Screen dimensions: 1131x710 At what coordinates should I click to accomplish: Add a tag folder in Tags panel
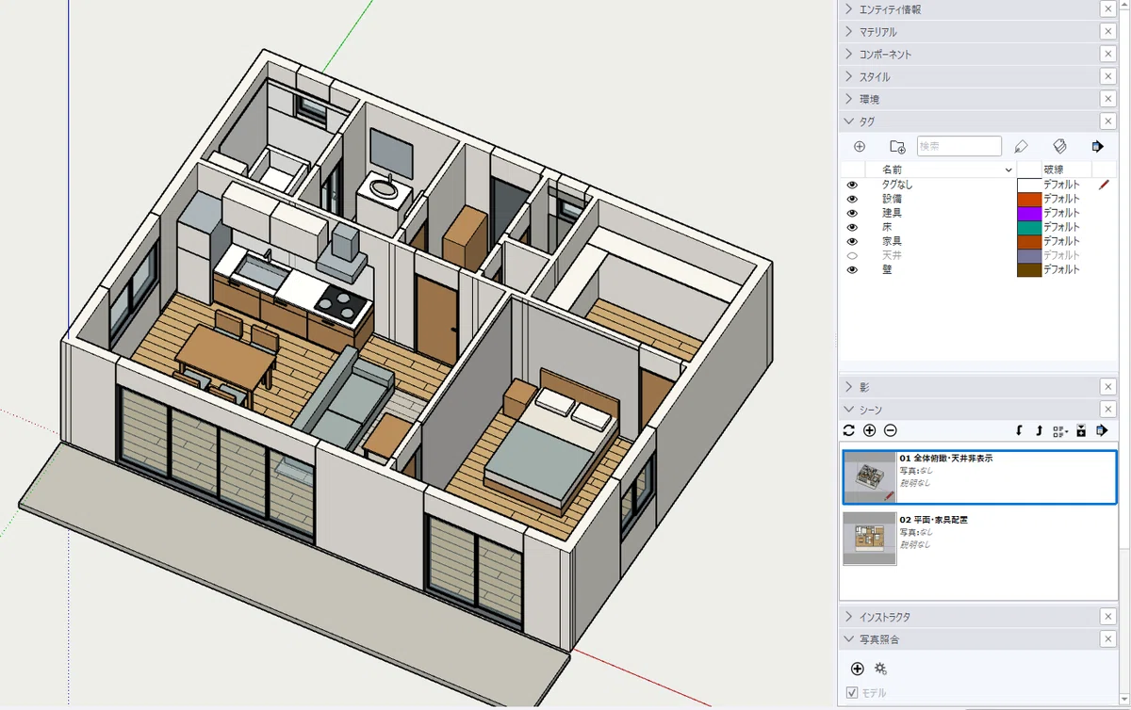897,147
